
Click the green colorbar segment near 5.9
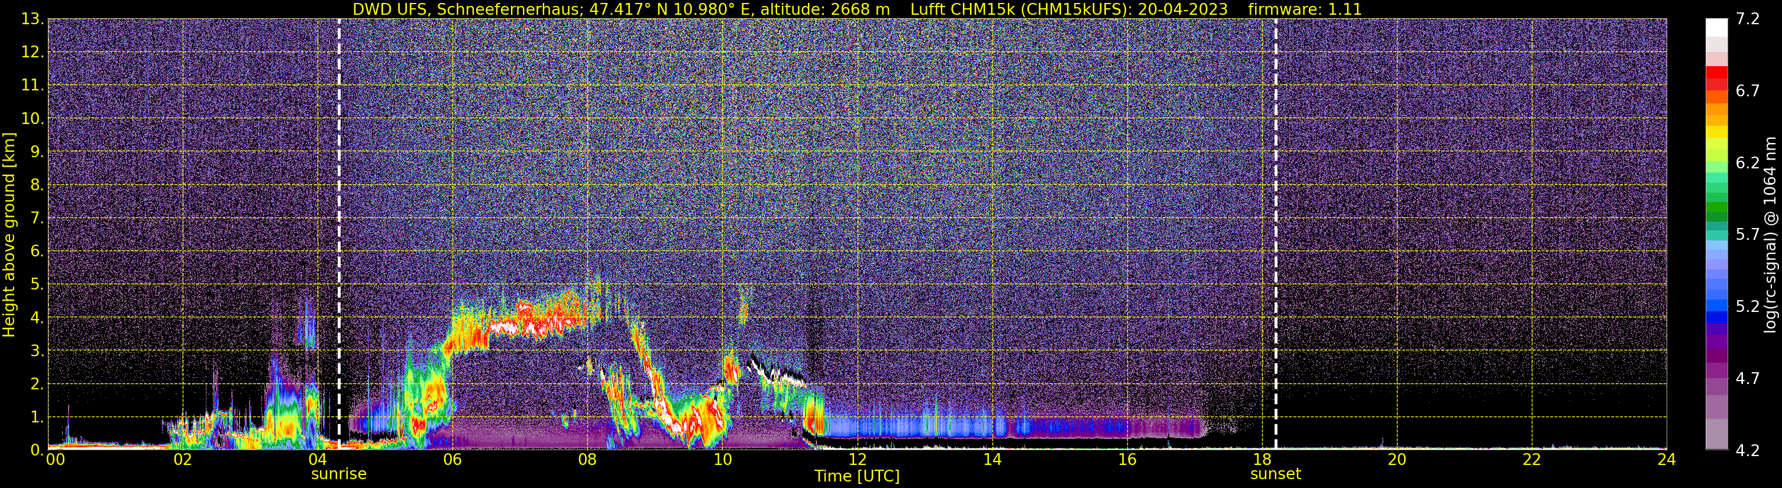tap(1716, 207)
